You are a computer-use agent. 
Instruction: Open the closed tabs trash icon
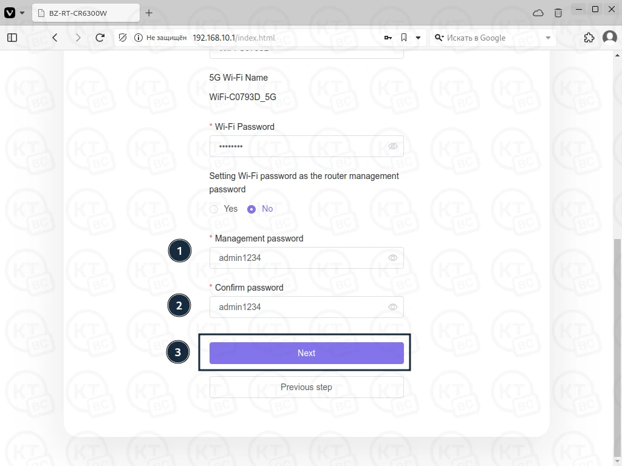(558, 13)
